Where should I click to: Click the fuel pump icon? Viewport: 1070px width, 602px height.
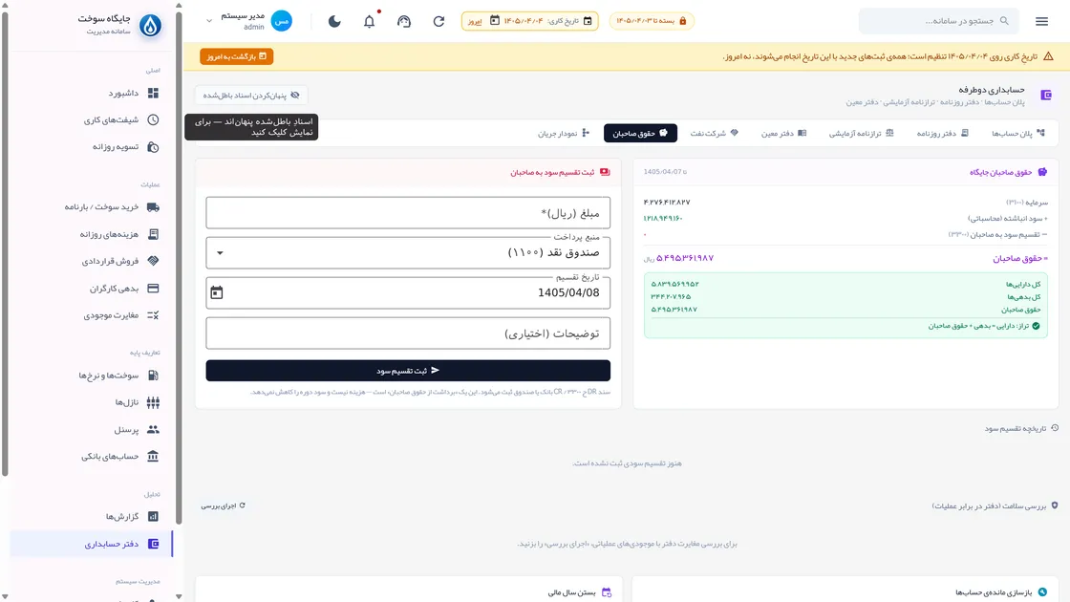coord(153,376)
